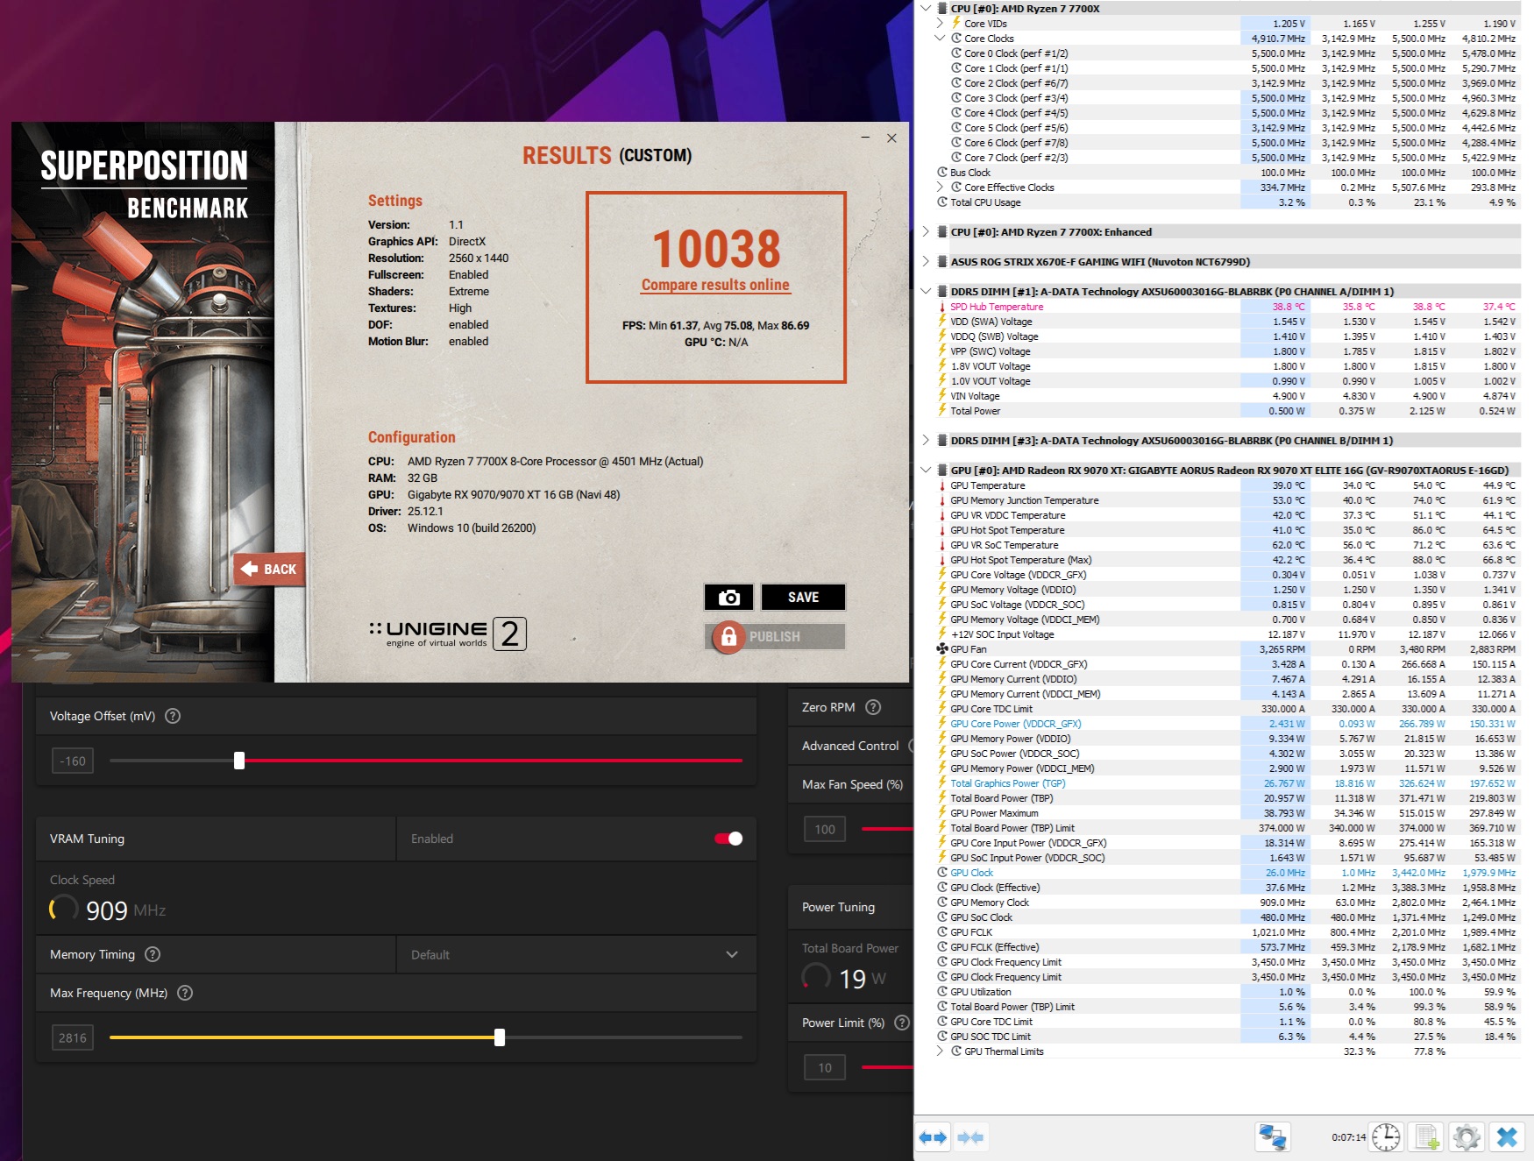Open the Voltage Offset help tooltip icon
The width and height of the screenshot is (1534, 1161).
pos(173,716)
